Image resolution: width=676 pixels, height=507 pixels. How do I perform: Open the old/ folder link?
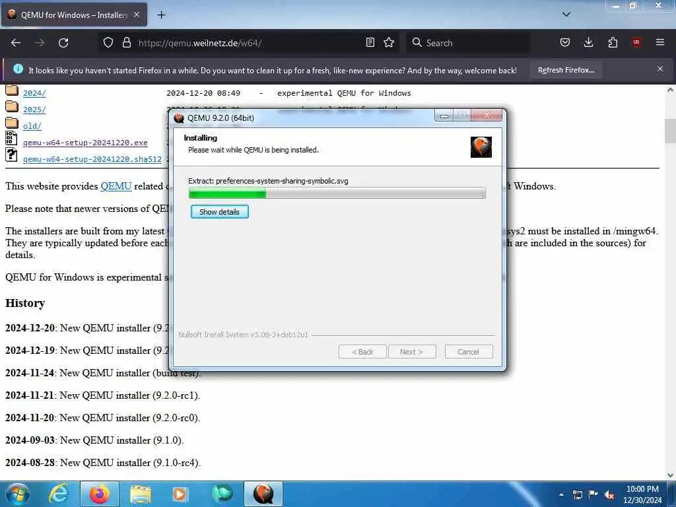point(32,126)
